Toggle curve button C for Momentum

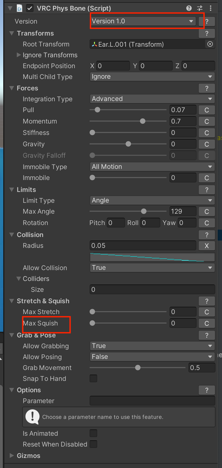207,121
